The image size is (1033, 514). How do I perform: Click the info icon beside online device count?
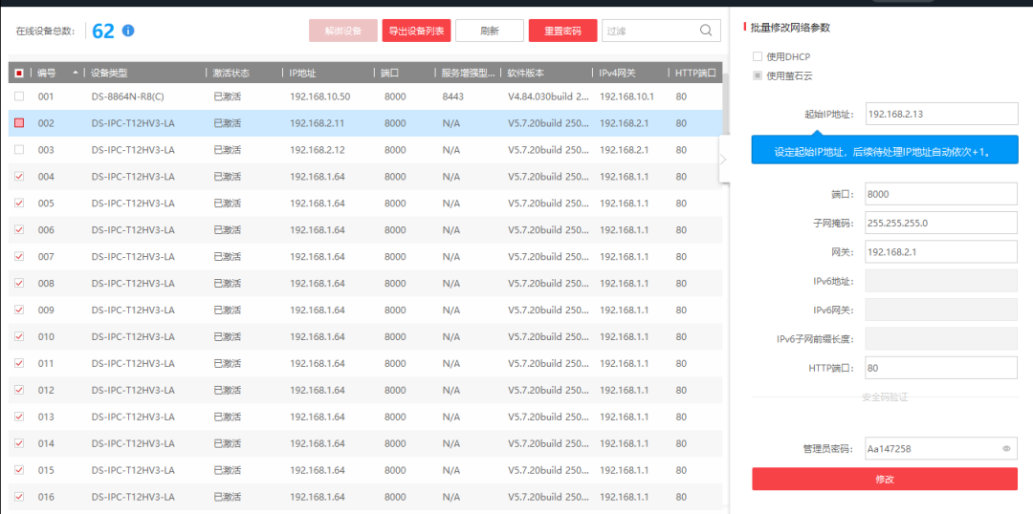pyautogui.click(x=128, y=31)
